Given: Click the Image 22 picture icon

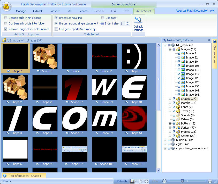Looking at the screenshot, I should coord(183,57).
